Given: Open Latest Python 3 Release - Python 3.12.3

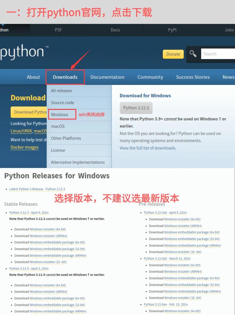Looking at the screenshot, I should point(37,189).
